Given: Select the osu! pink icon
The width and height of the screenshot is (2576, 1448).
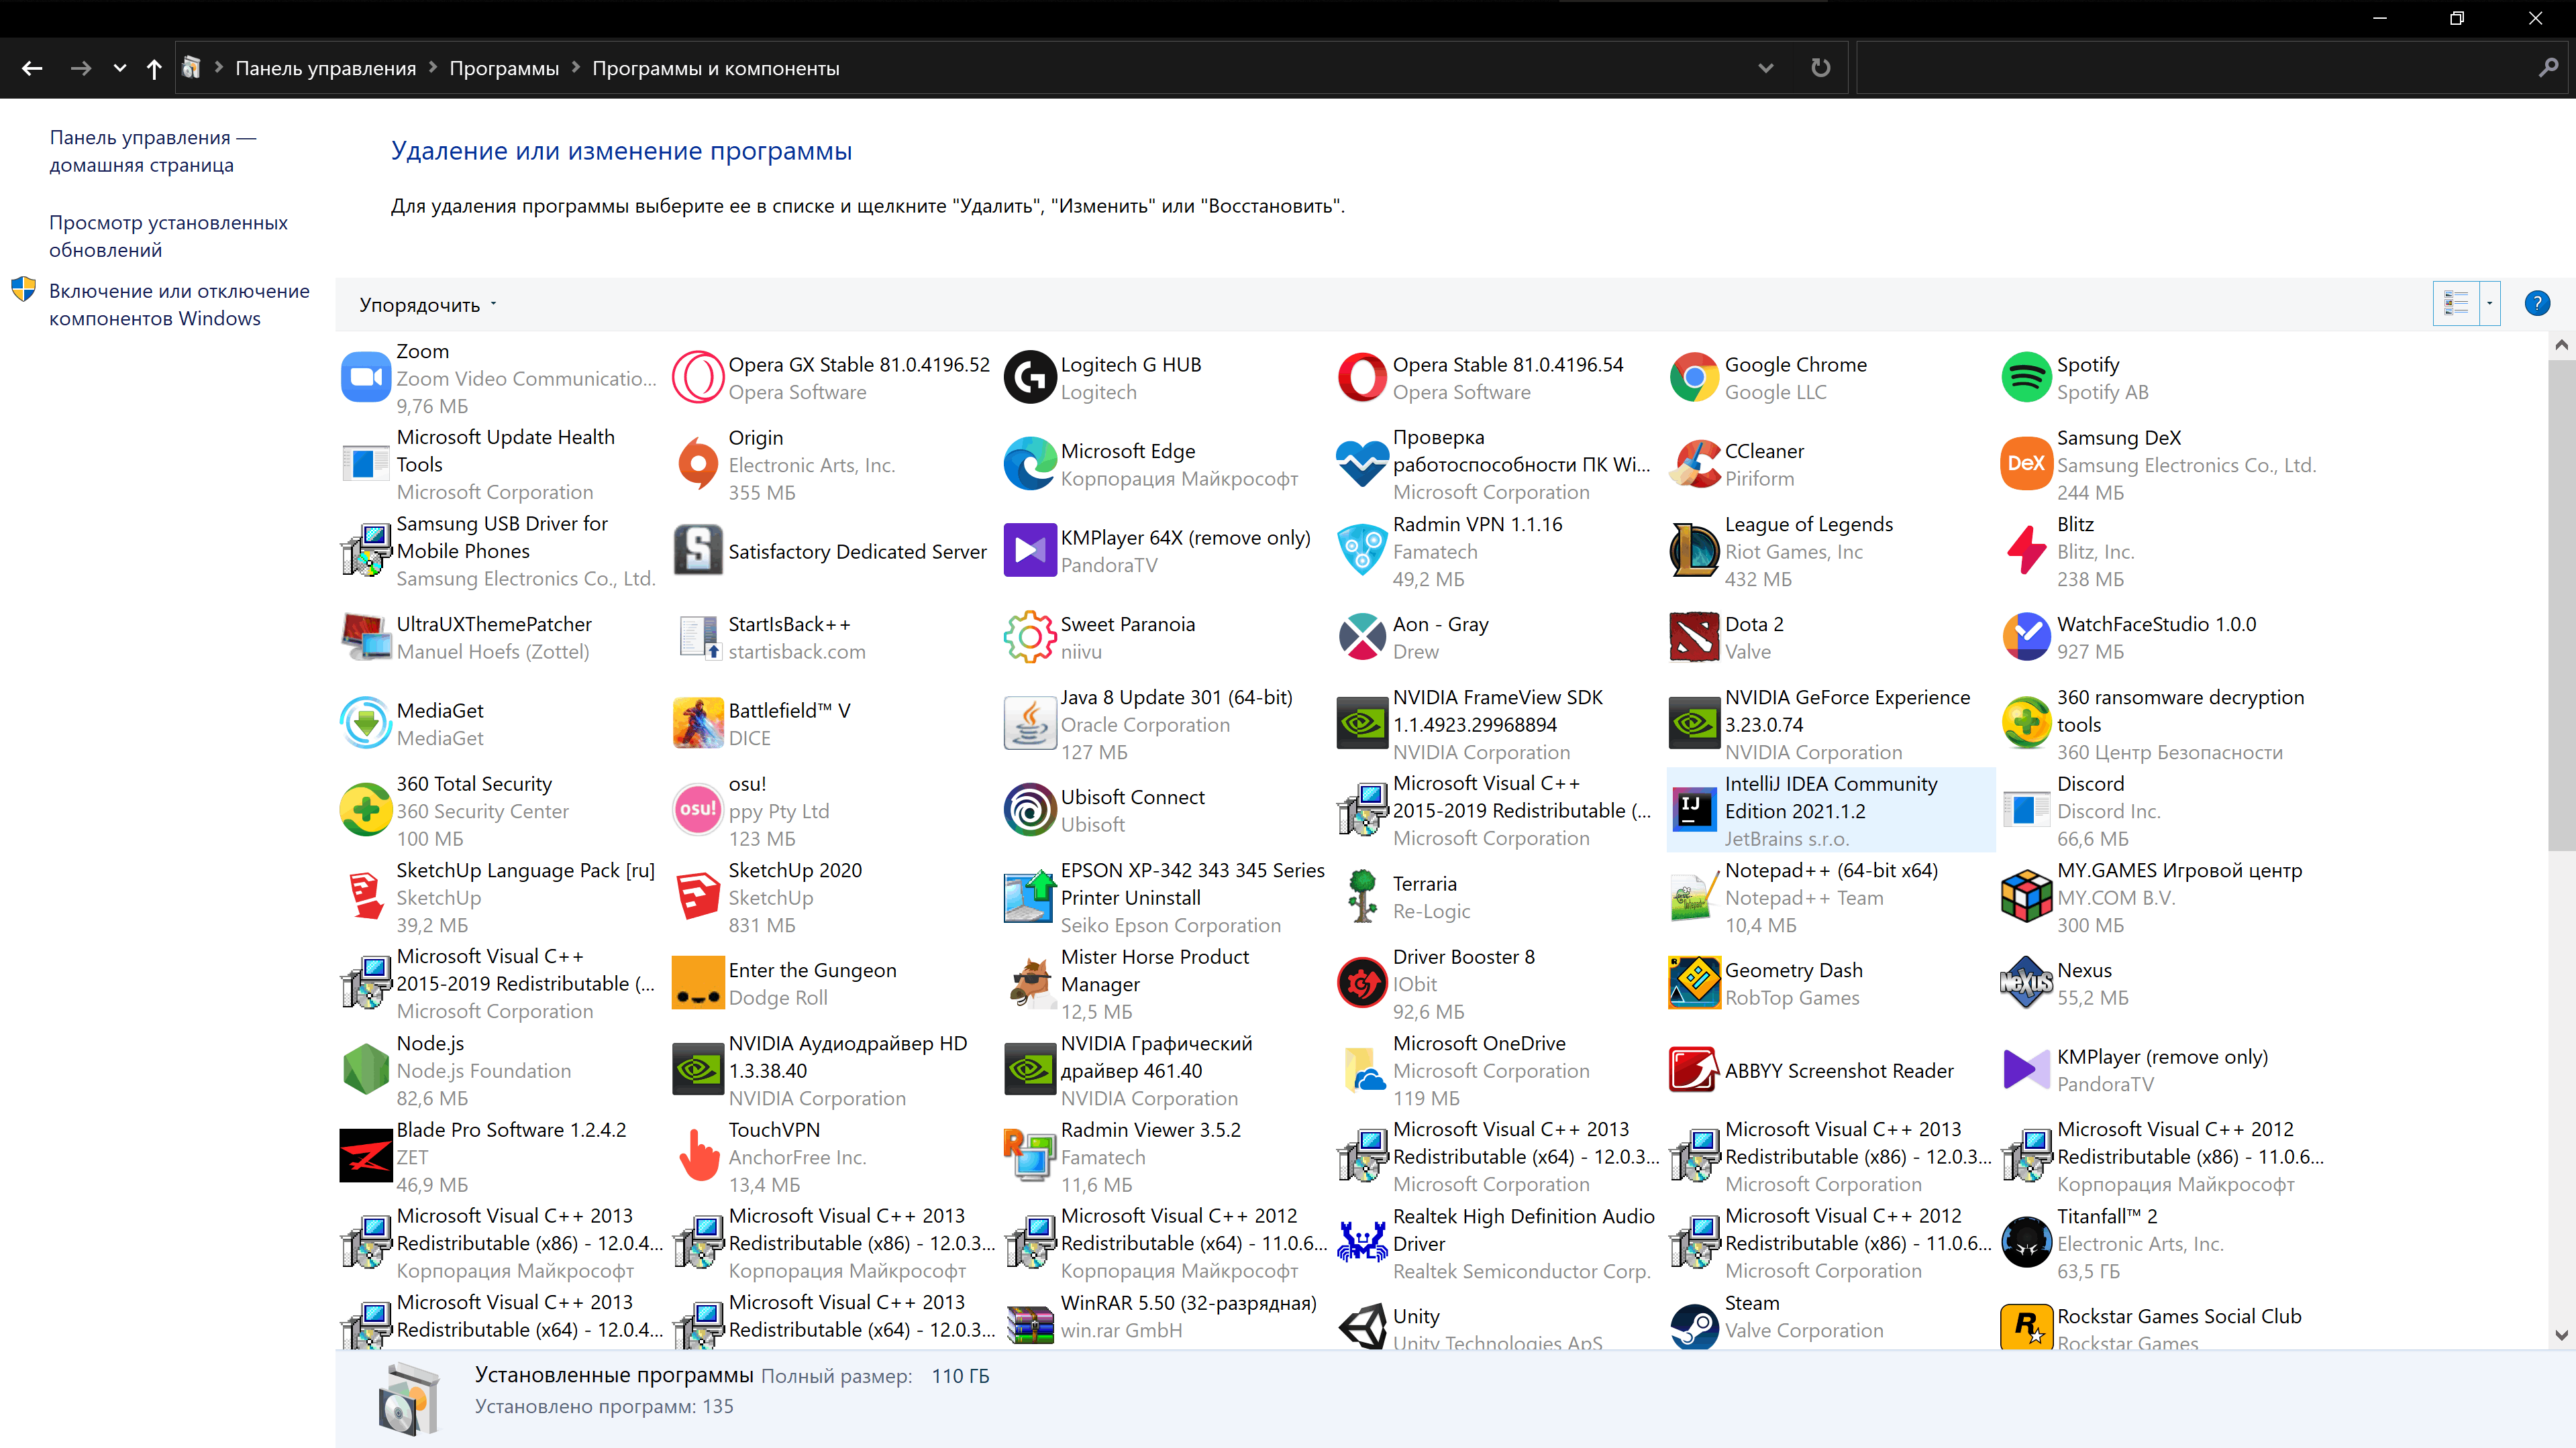Looking at the screenshot, I should point(698,810).
